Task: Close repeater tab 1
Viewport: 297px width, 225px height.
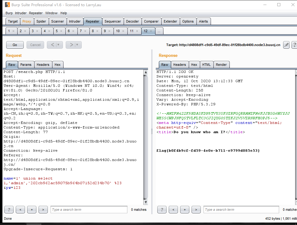Action: click(14, 31)
